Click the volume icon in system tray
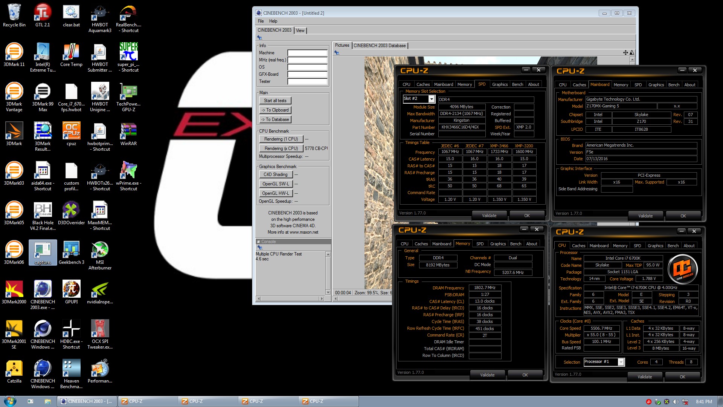Viewport: 723px width, 407px height. click(676, 402)
